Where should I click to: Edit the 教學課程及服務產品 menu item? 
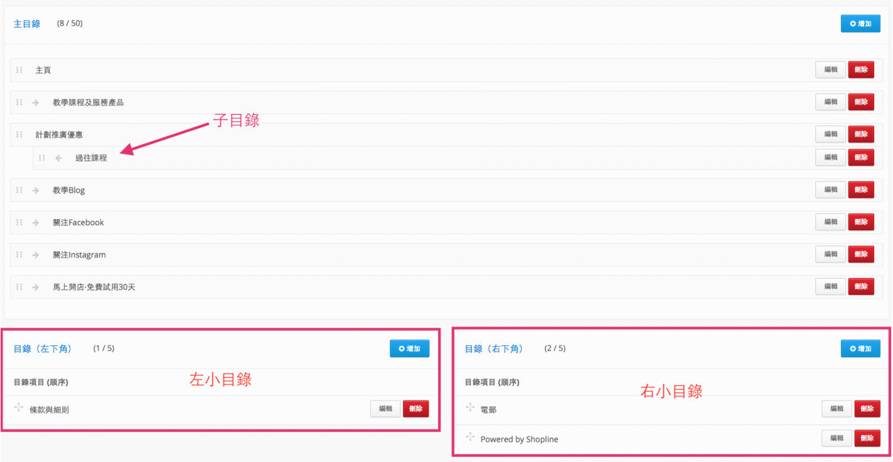tap(831, 102)
